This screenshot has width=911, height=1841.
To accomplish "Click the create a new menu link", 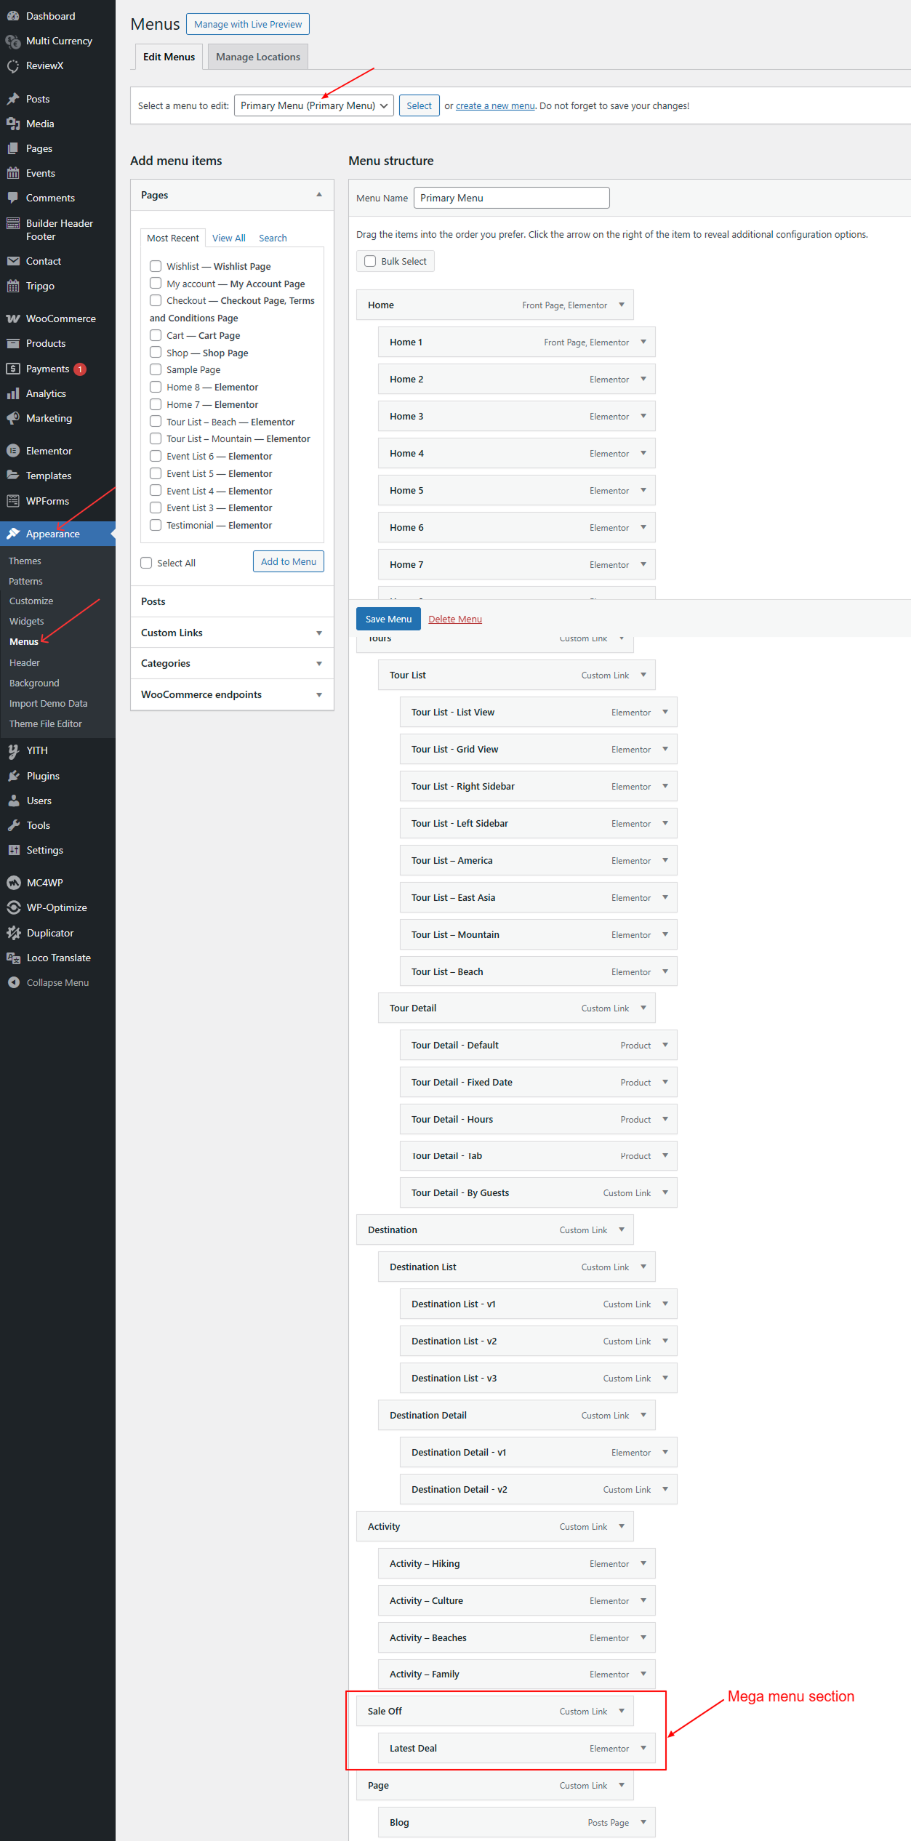I will [x=495, y=105].
